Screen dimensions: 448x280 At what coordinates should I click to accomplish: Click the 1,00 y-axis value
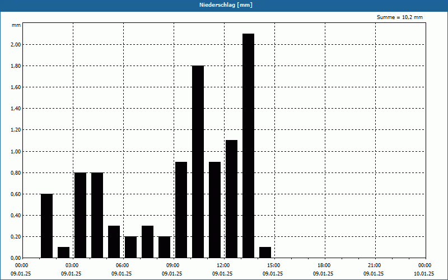[16, 151]
